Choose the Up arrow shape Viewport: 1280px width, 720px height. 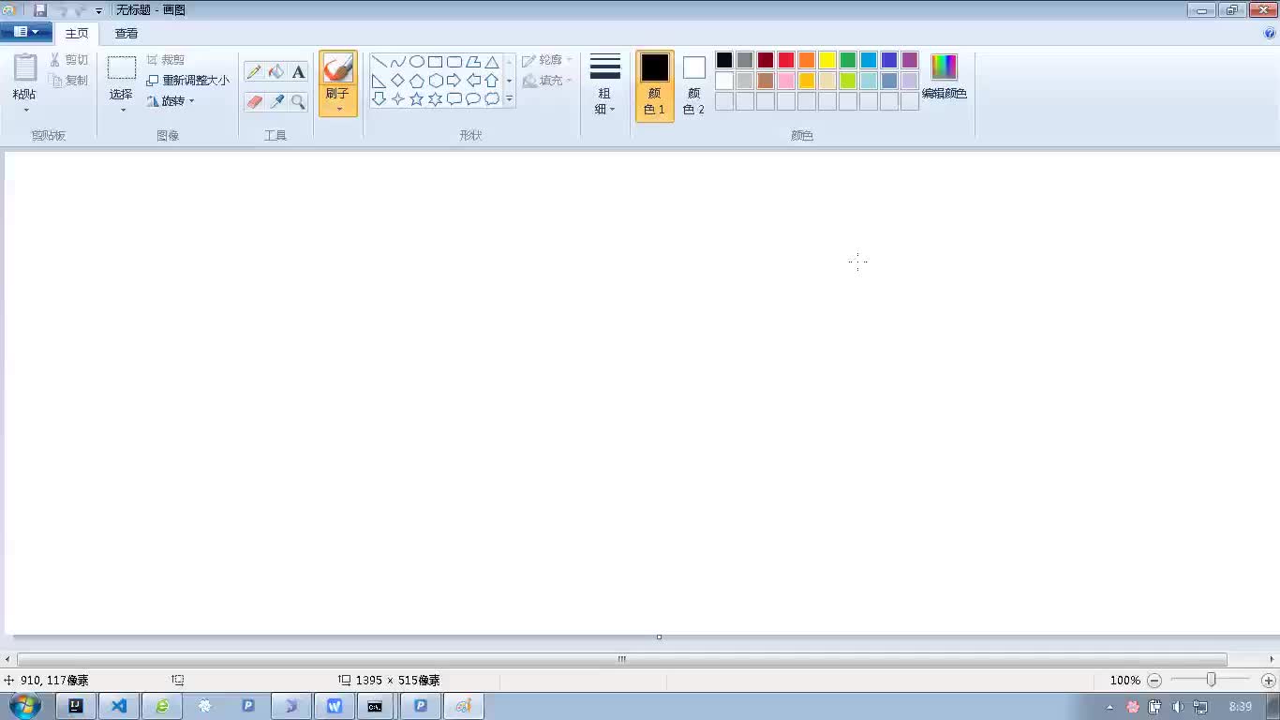click(492, 81)
